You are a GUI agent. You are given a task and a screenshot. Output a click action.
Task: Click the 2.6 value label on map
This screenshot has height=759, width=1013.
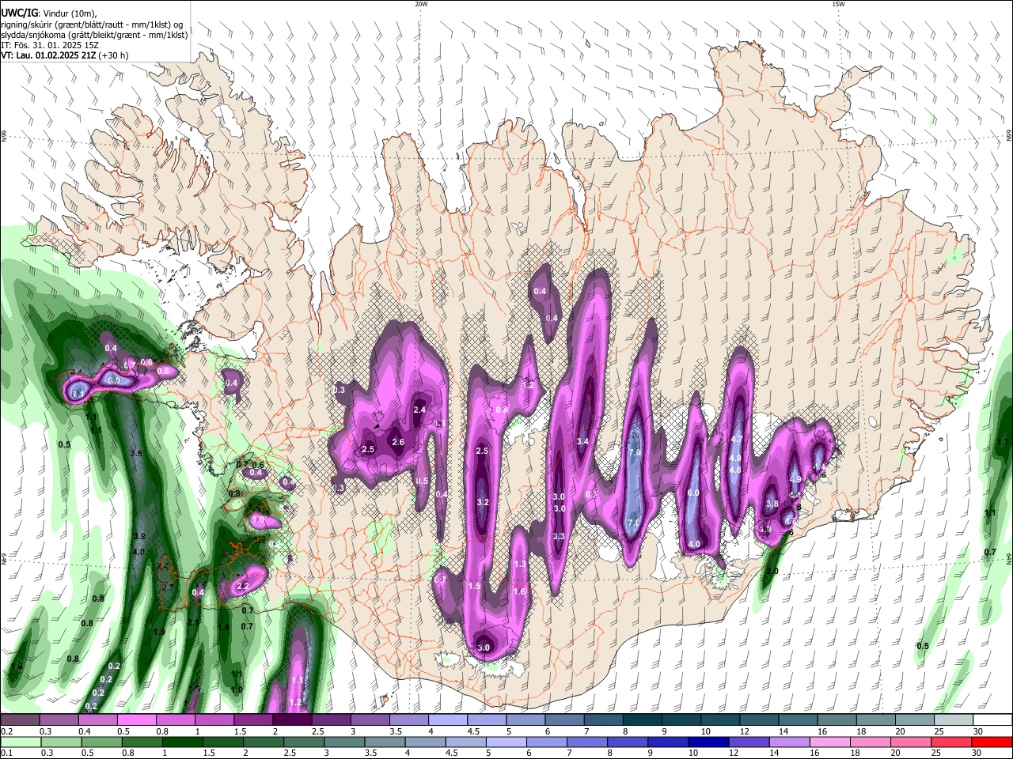(398, 442)
